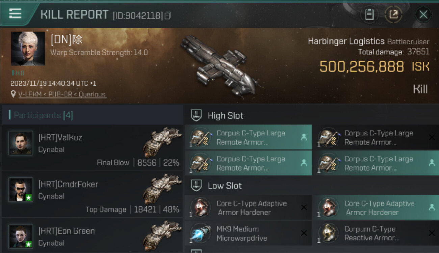Click CmdrFoker's Cynabal ship icon
Screen dimensions: 439x253
point(162,189)
